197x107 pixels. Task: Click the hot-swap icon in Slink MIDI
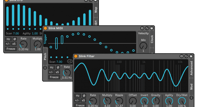[x=147, y=28]
